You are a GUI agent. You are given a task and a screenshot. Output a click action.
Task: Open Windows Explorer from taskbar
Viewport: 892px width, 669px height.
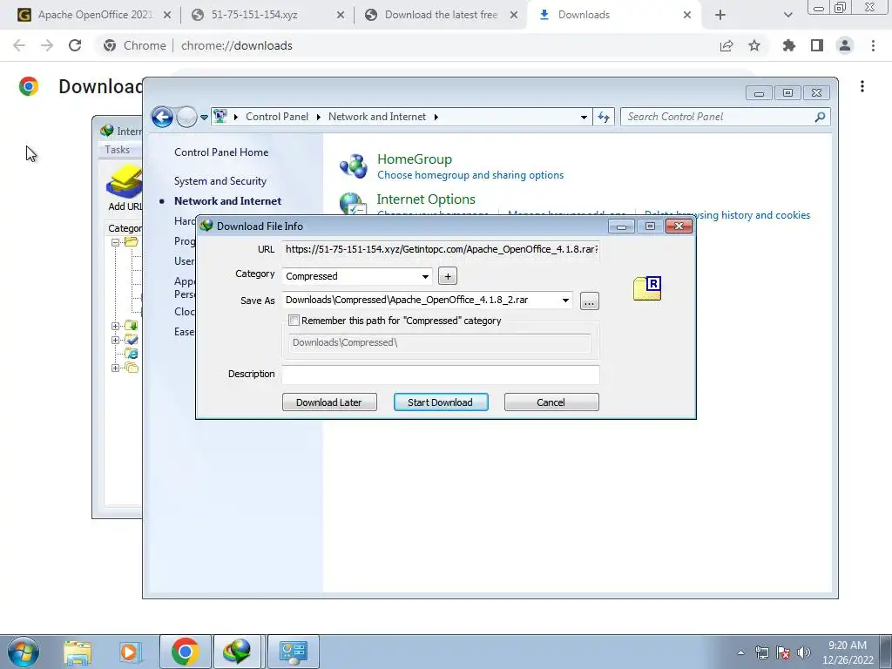point(78,652)
